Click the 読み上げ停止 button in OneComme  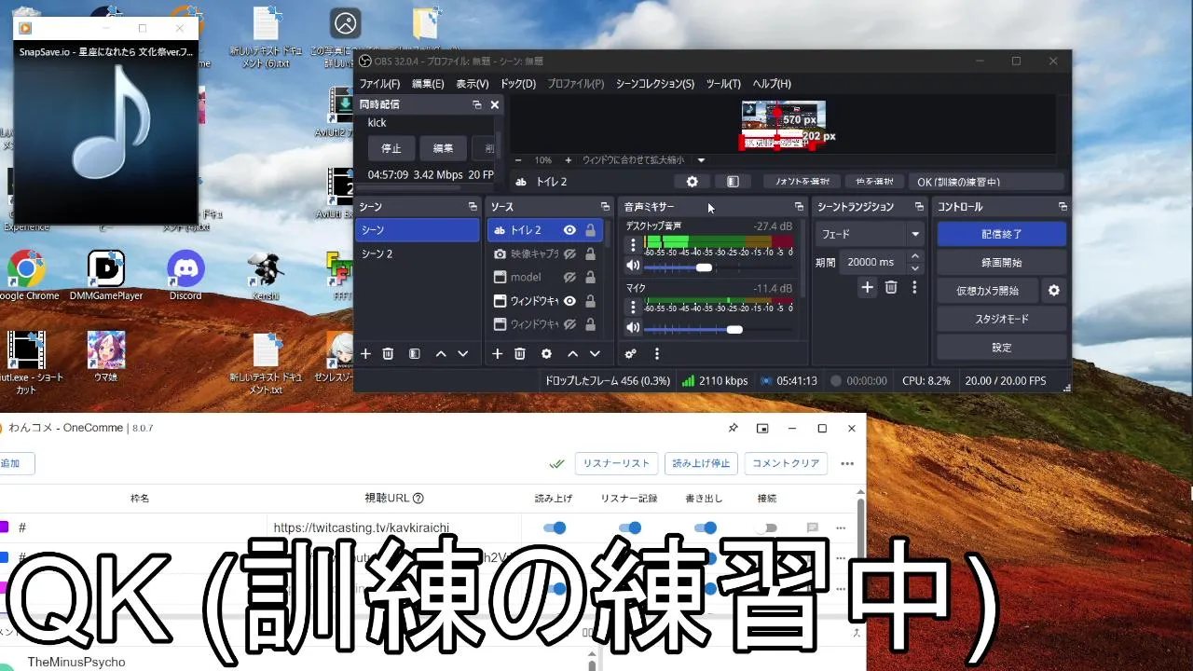tap(702, 463)
